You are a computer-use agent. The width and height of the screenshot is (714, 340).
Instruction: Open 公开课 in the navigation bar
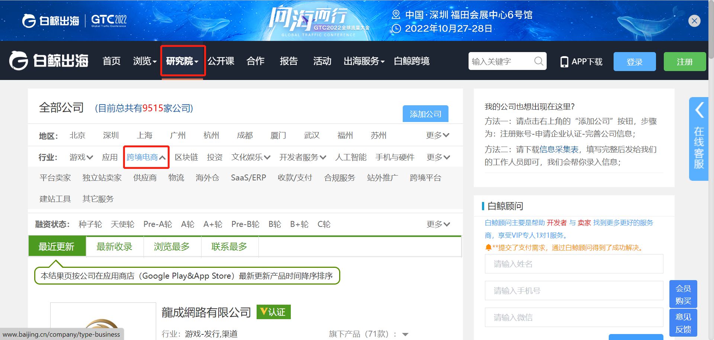coord(221,61)
